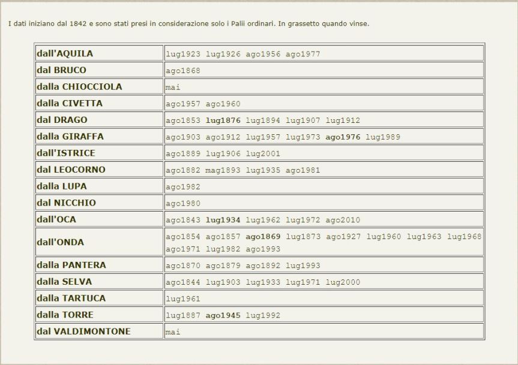Viewport: 518px width, 365px height.
Task: Click the dall'ONDA row label
Action: (x=60, y=243)
